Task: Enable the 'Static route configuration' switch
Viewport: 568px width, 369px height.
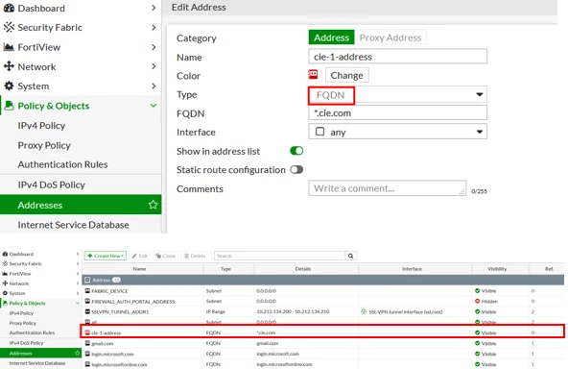Action: click(296, 170)
